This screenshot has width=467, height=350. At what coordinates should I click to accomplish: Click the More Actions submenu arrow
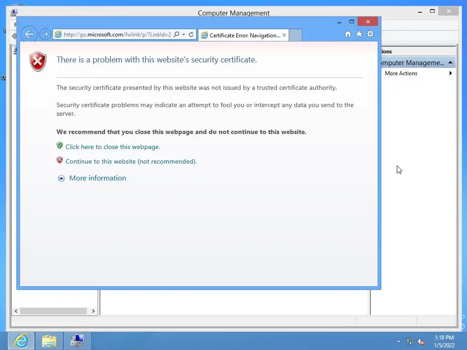pyautogui.click(x=451, y=73)
